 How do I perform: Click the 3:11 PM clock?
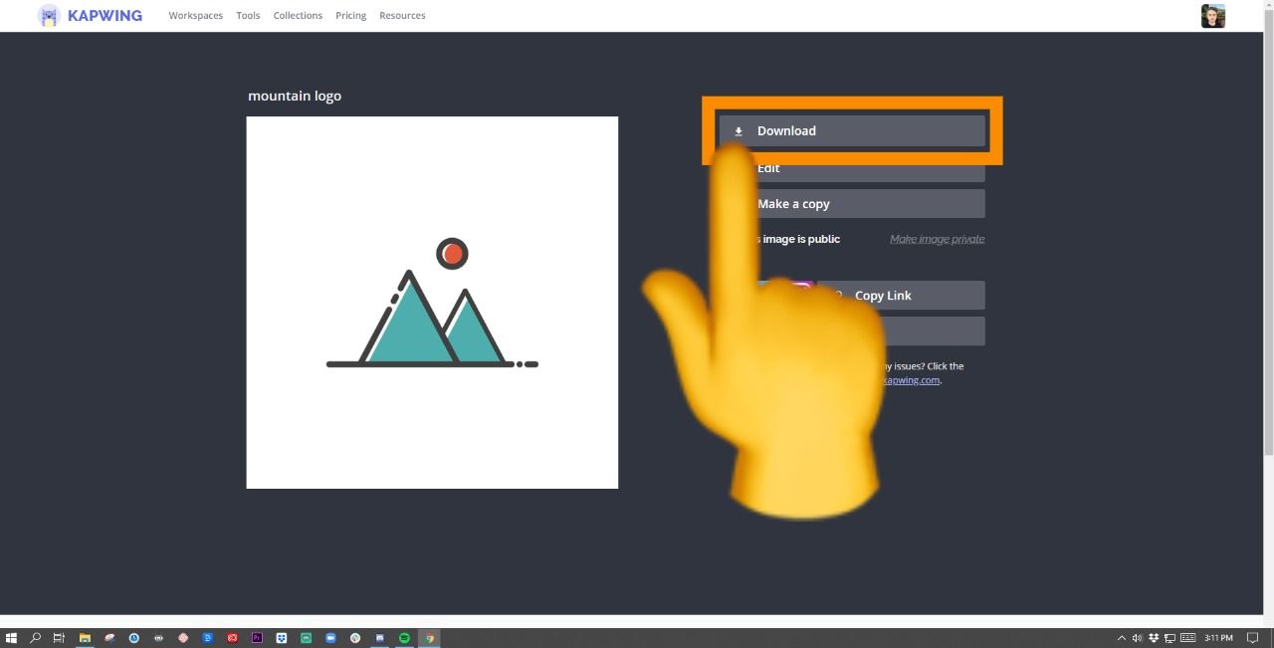pyautogui.click(x=1218, y=638)
